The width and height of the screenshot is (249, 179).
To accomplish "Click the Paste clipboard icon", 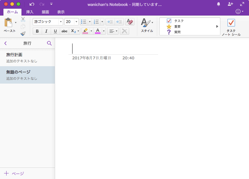I will pos(8,22).
